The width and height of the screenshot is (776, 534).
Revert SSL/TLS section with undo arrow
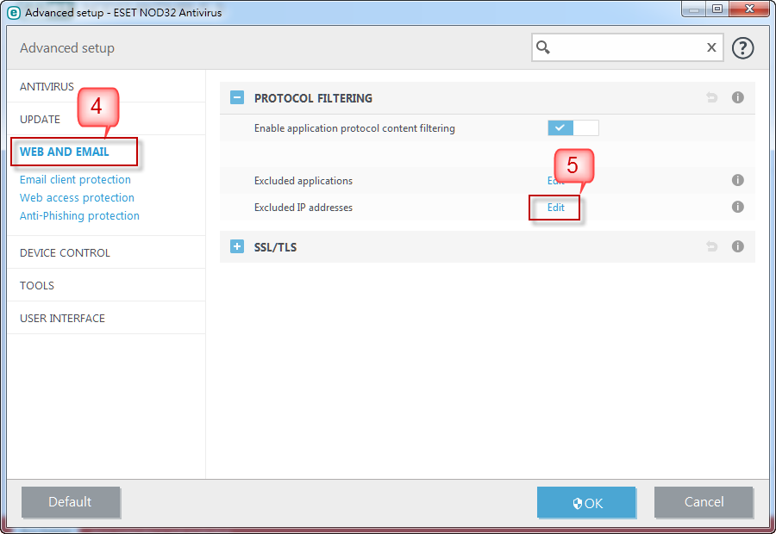pos(711,246)
